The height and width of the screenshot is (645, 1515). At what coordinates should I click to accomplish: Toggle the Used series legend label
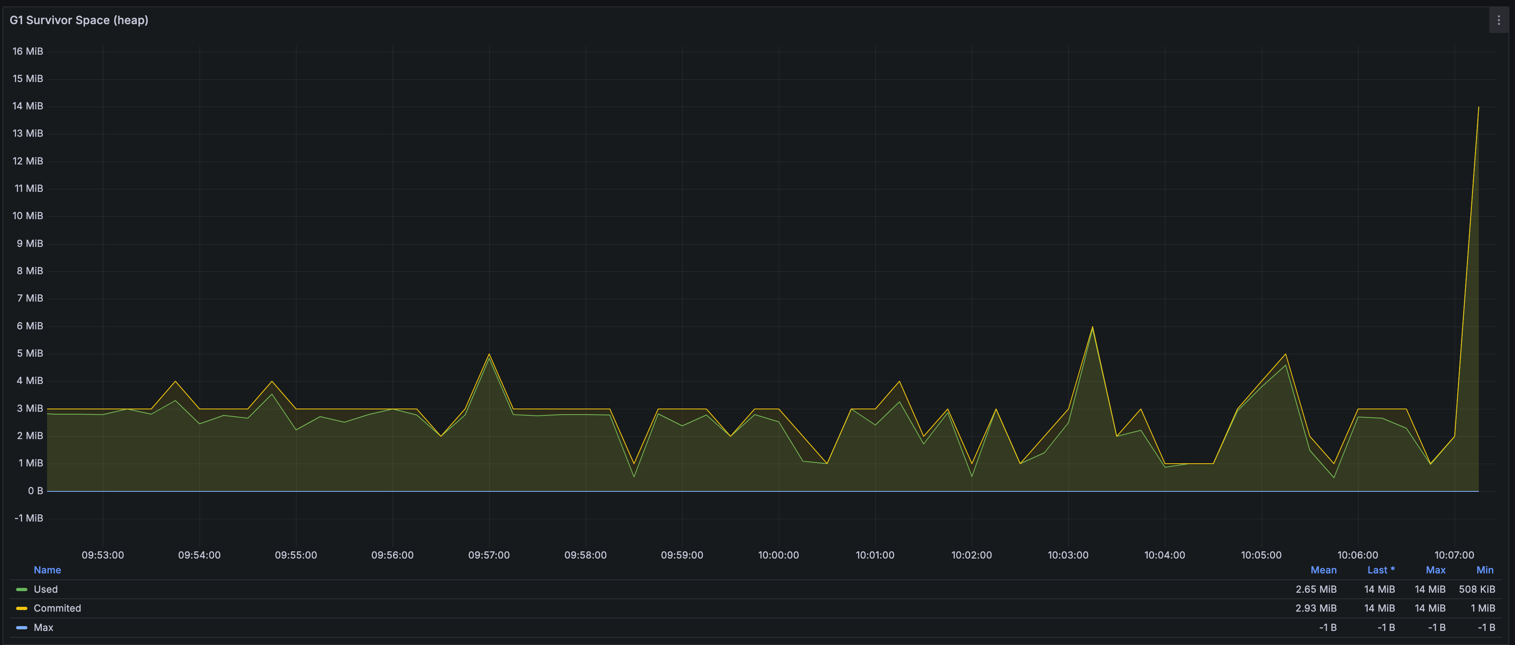(x=45, y=589)
